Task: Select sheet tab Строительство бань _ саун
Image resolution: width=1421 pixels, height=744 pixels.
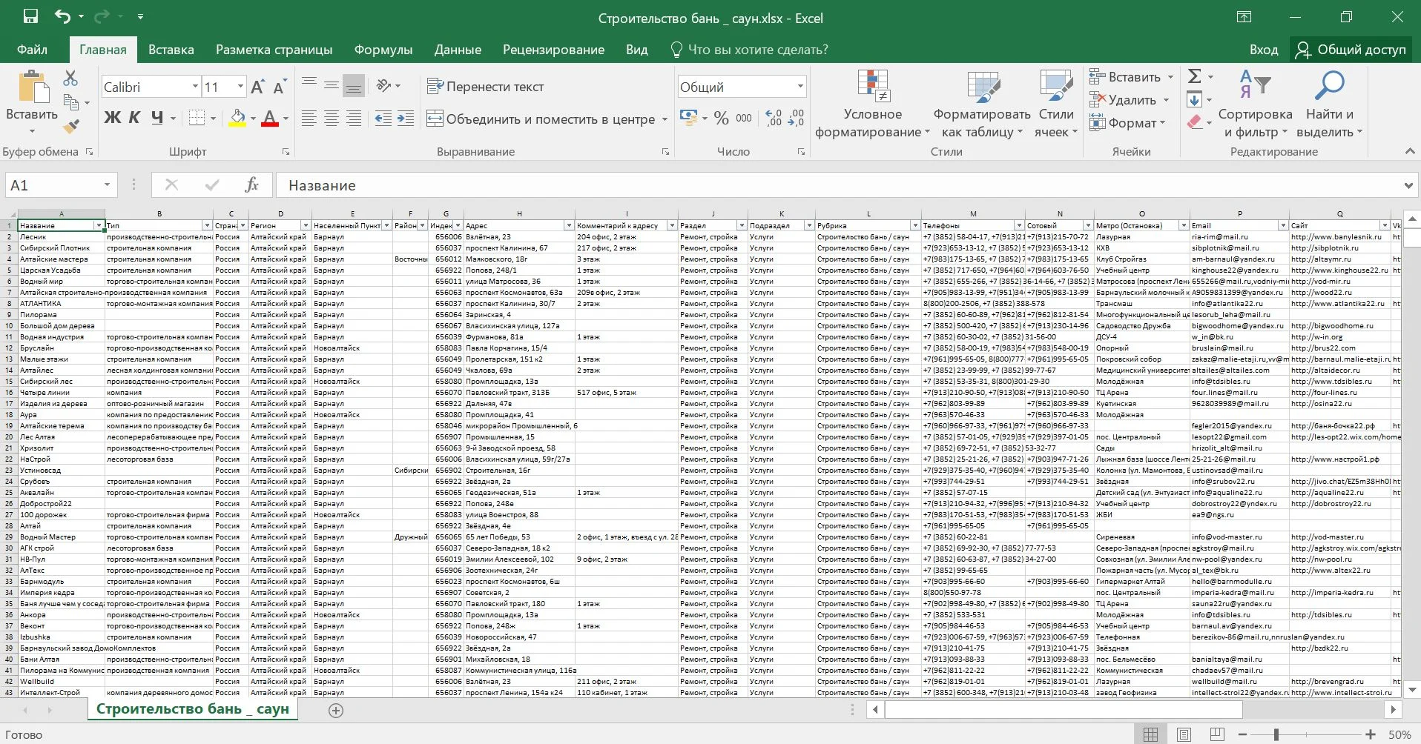Action: click(193, 709)
